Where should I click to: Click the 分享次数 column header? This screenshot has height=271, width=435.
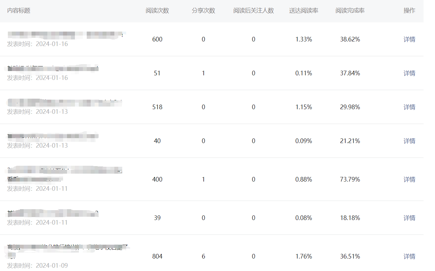[x=203, y=11]
